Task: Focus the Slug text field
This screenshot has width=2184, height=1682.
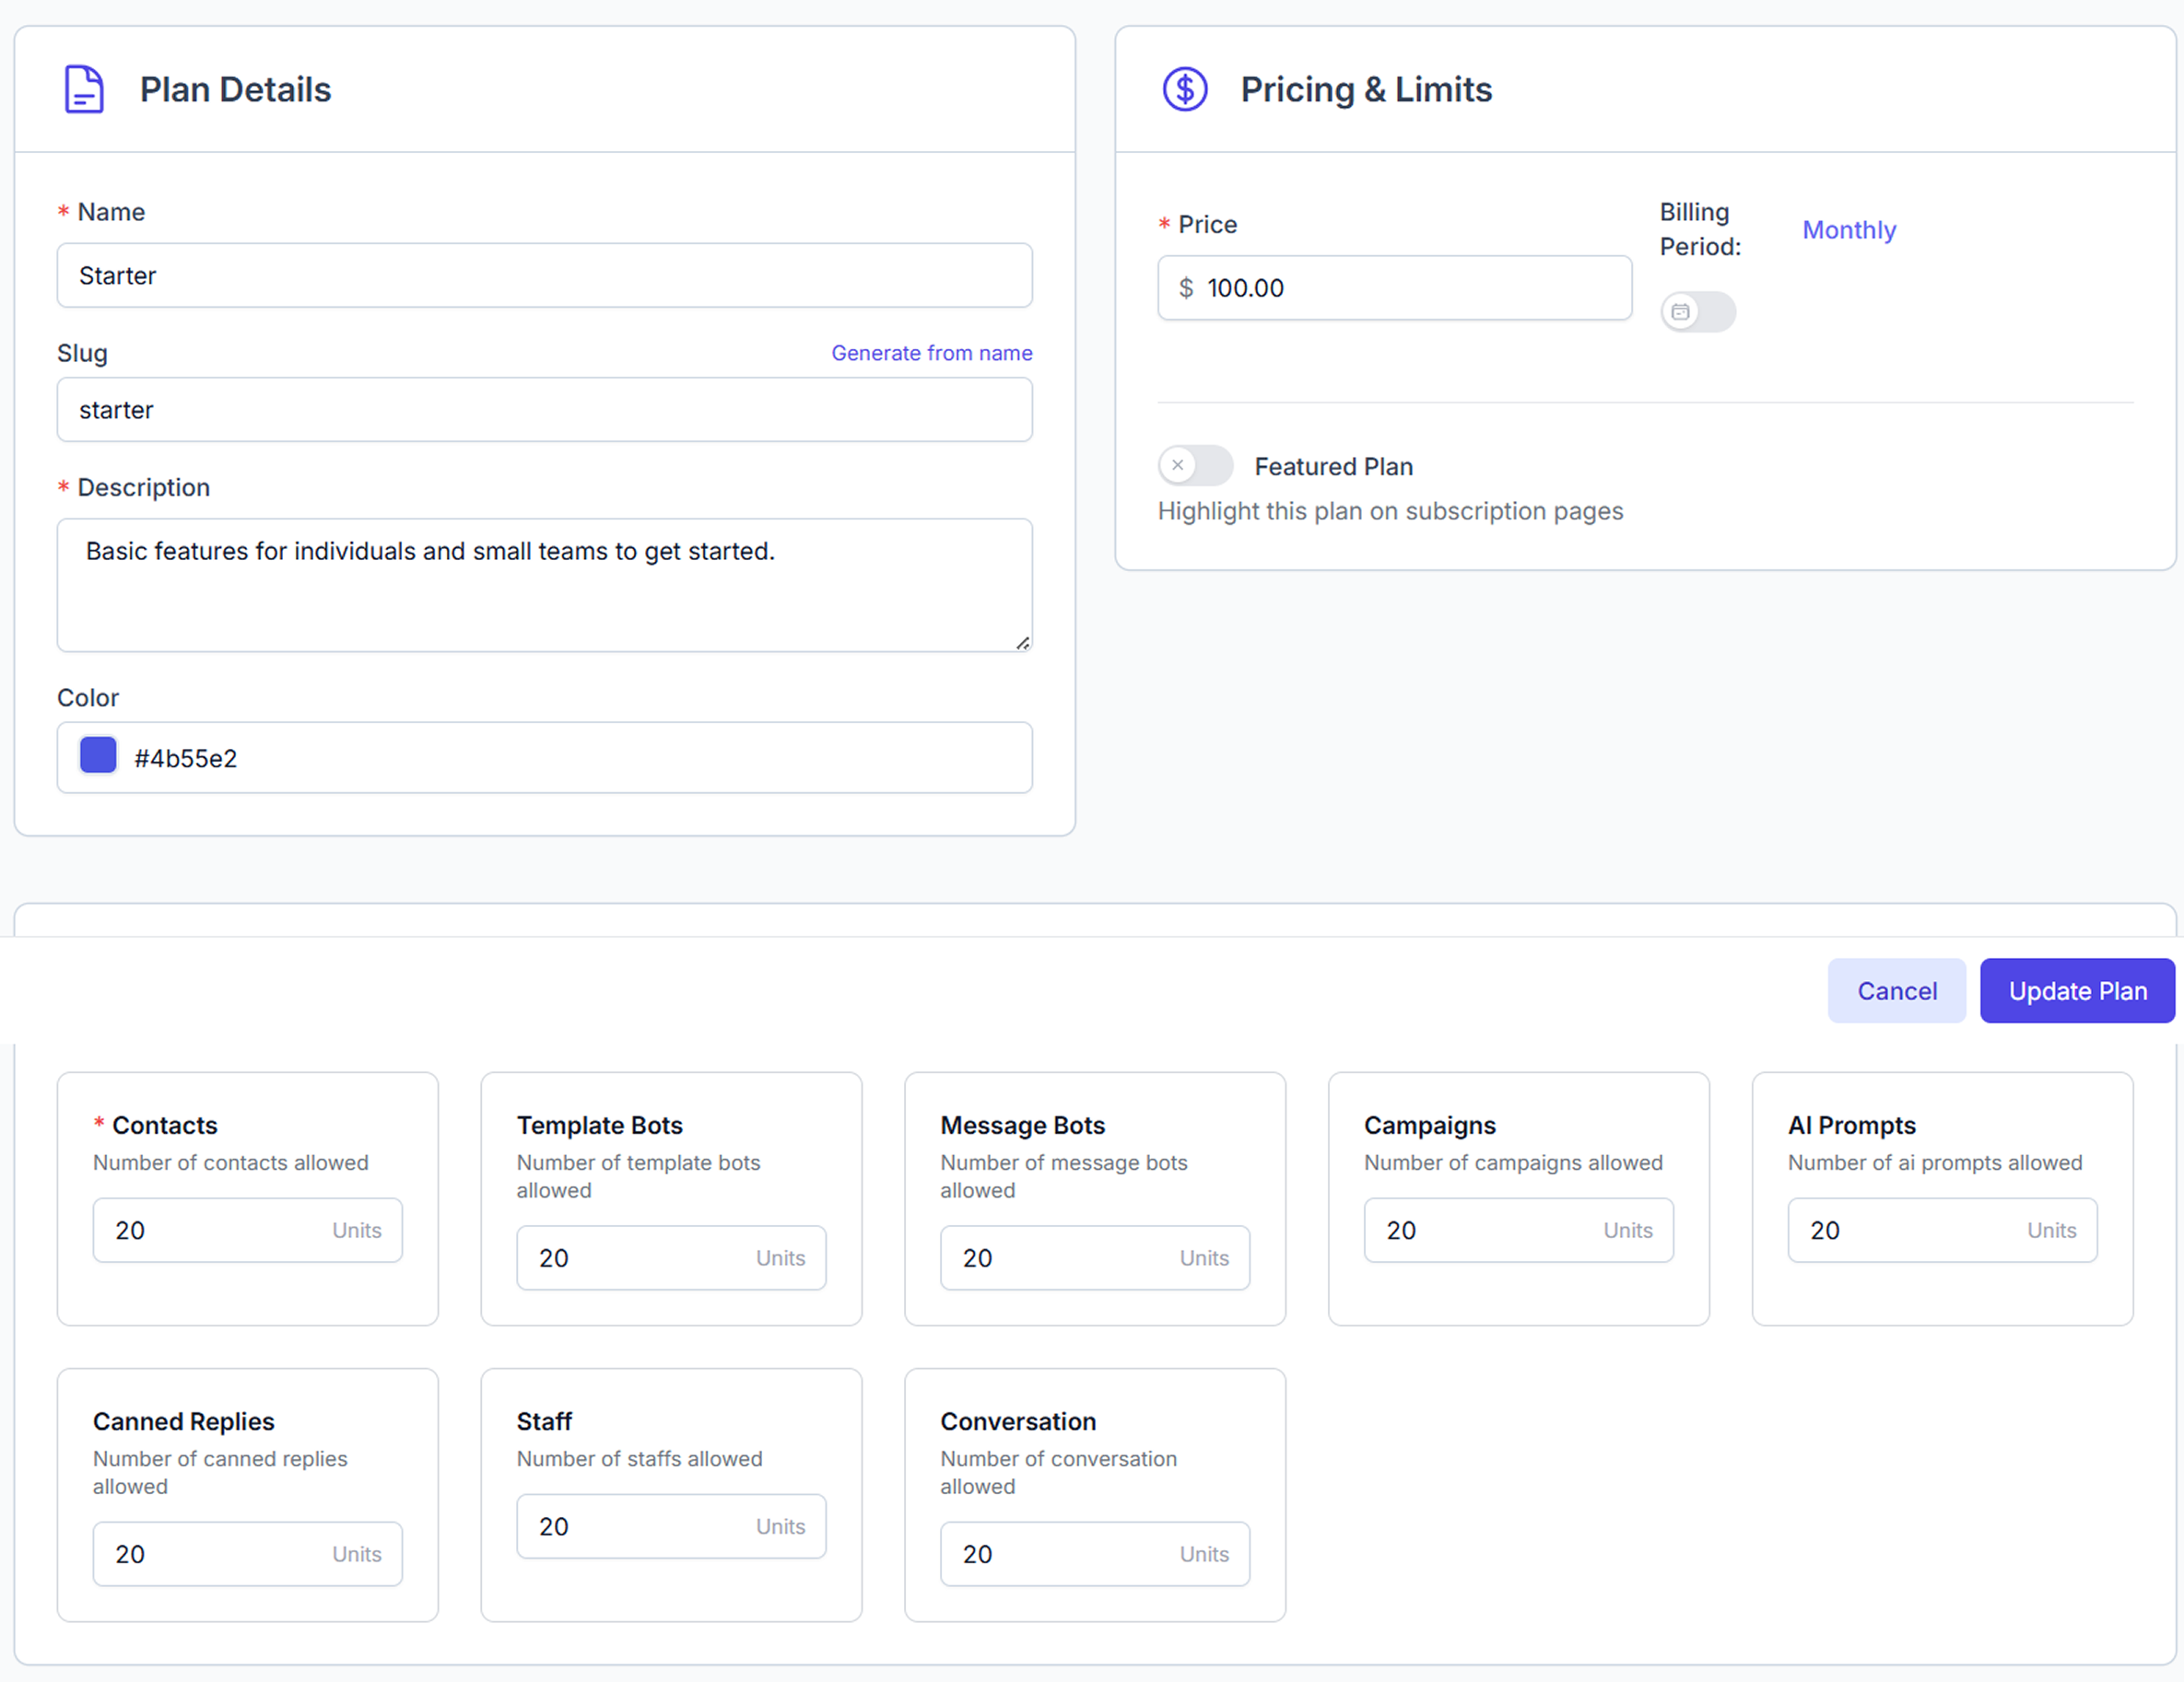Action: [544, 410]
